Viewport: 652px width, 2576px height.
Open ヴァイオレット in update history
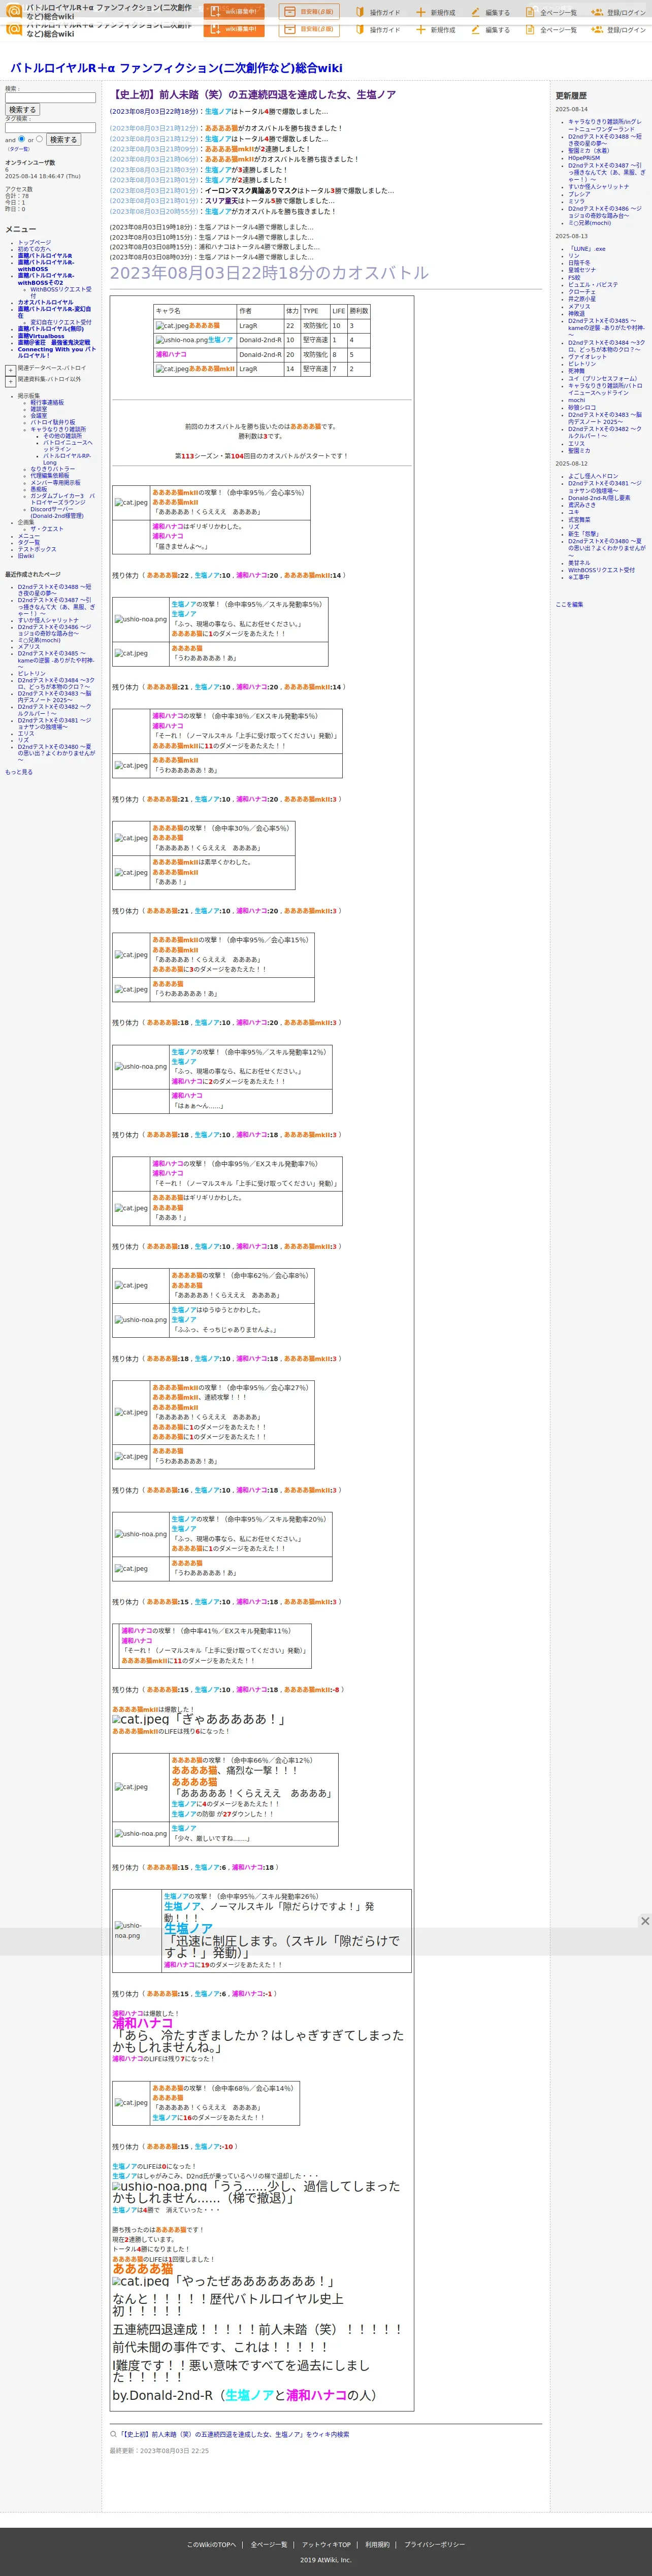[x=588, y=357]
